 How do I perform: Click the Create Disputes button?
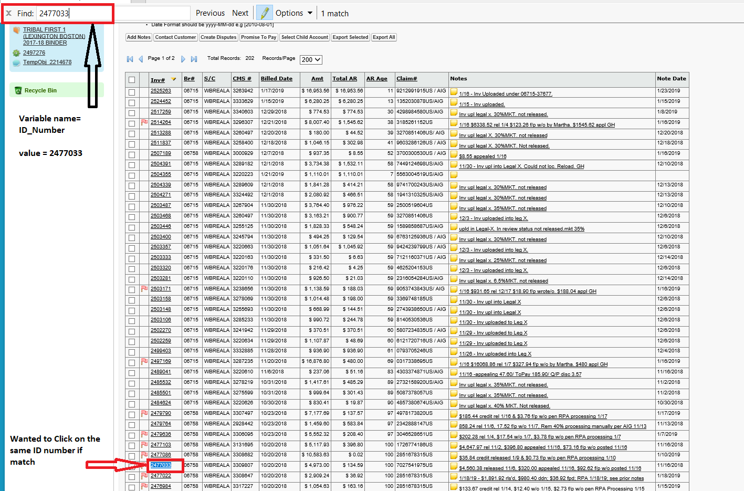pyautogui.click(x=218, y=37)
